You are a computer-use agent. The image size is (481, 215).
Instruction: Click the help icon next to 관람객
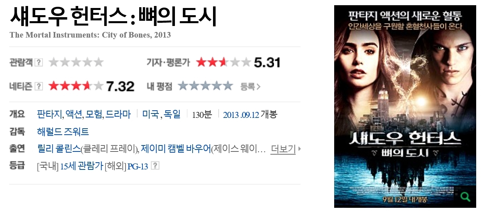[39, 62]
